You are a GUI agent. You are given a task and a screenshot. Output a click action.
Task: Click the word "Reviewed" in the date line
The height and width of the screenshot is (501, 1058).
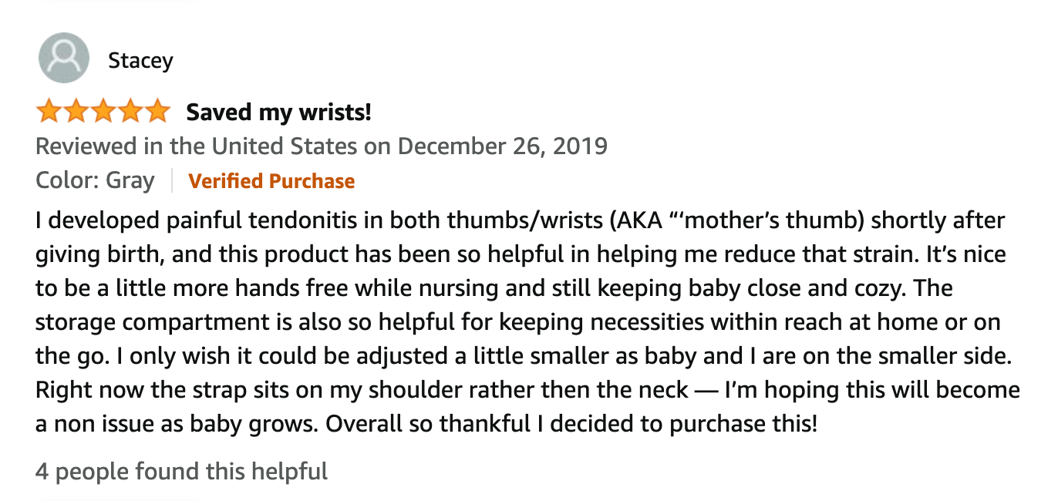coord(86,146)
